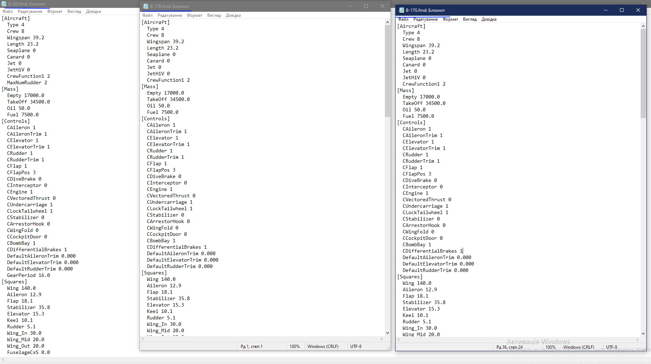Close the B-17D.fmd Notepad window
Image resolution: width=651 pixels, height=364 pixels.
382,6
